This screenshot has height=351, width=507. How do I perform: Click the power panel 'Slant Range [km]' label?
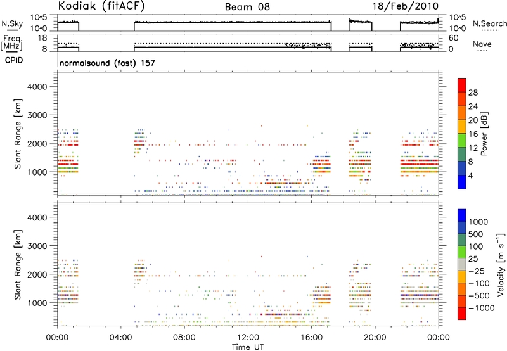[18, 134]
